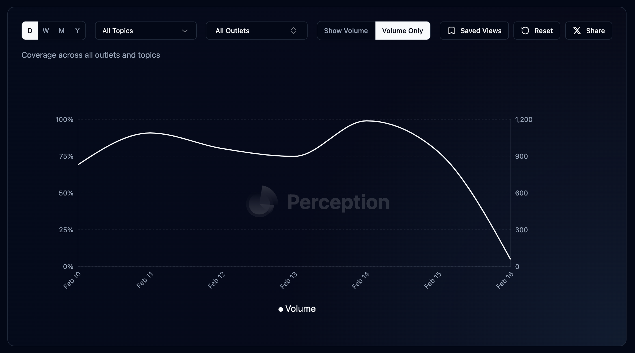Open the Saved Views button

pos(474,31)
